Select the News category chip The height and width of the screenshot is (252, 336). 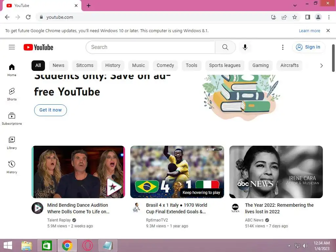click(x=58, y=65)
